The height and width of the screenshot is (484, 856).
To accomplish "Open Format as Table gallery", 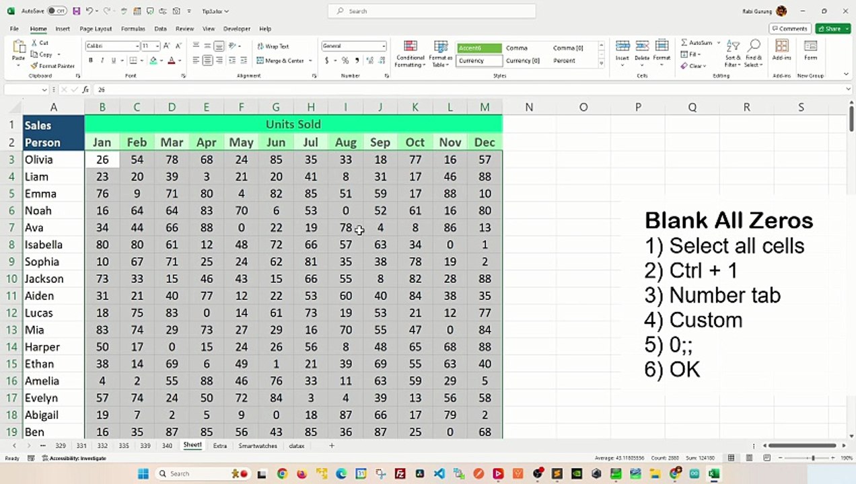I will click(x=441, y=53).
